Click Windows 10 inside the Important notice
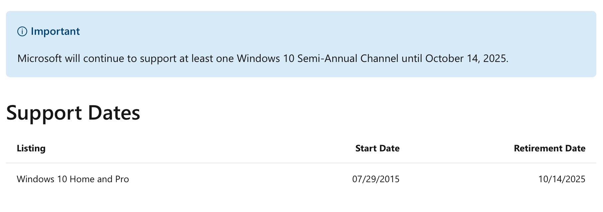Image resolution: width=603 pixels, height=212 pixels. click(266, 58)
